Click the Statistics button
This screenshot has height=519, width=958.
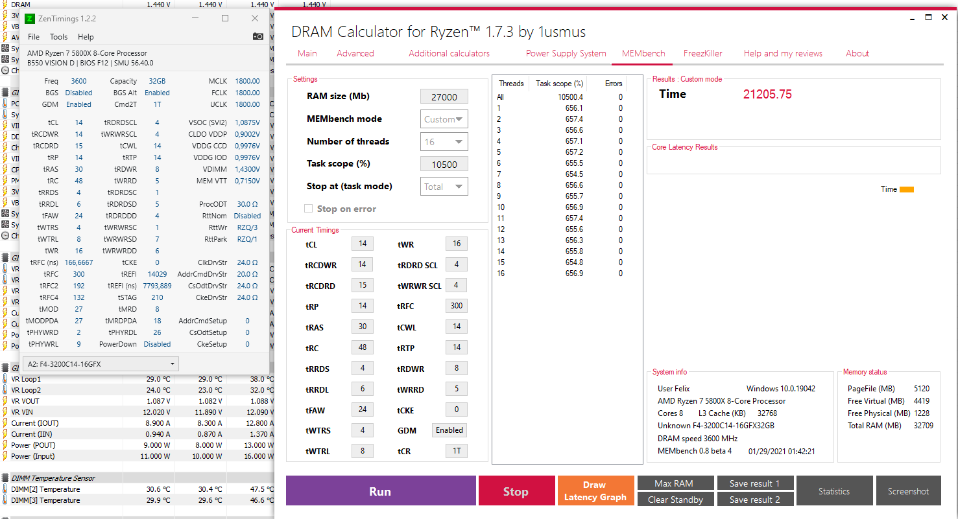pos(834,491)
